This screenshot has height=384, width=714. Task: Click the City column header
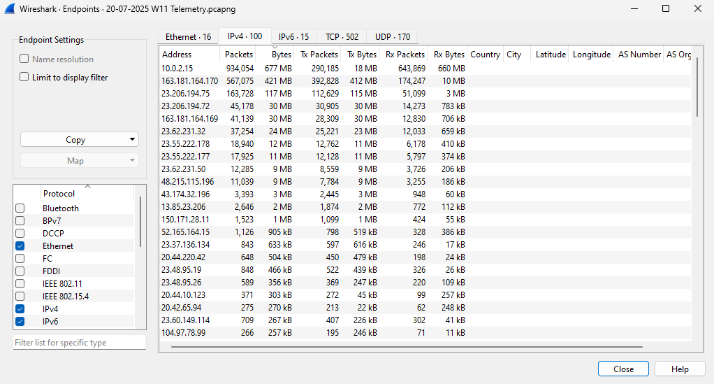[x=517, y=55]
